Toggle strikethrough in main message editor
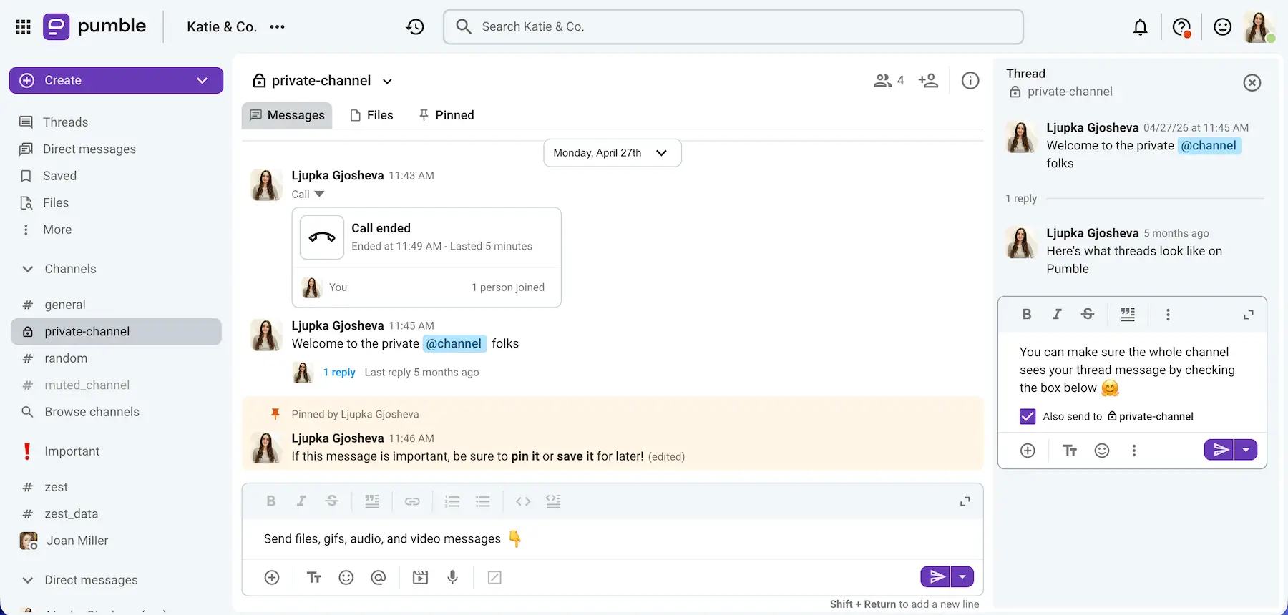 pos(331,501)
